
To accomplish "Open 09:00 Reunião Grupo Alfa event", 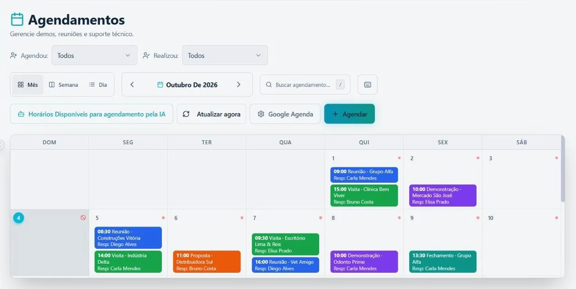I will point(364,175).
